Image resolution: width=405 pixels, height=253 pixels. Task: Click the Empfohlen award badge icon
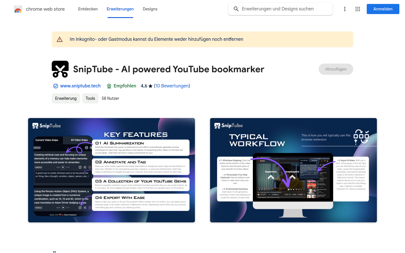point(109,86)
